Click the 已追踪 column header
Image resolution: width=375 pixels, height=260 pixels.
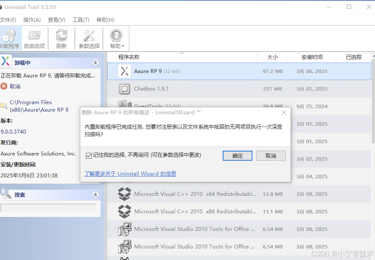point(353,57)
